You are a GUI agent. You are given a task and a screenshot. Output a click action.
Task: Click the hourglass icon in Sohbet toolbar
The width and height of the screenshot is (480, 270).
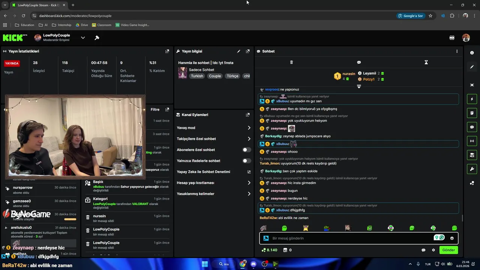tap(426, 62)
